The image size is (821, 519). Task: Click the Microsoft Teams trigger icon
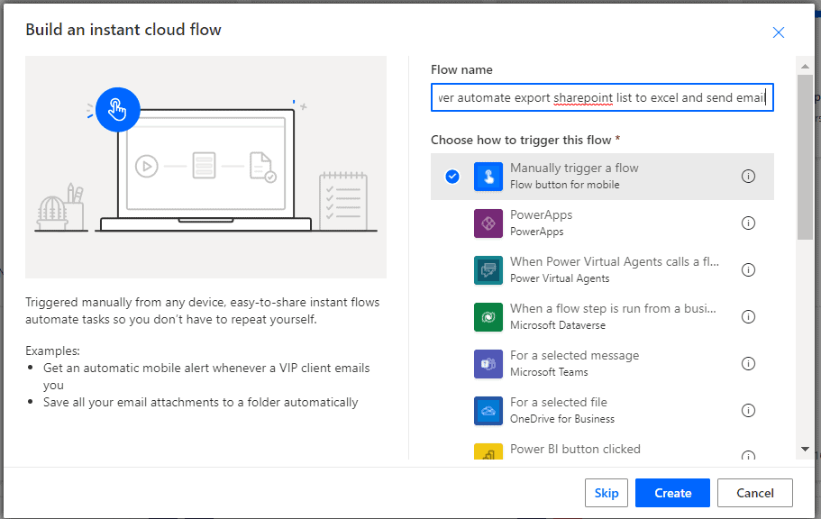click(x=488, y=364)
